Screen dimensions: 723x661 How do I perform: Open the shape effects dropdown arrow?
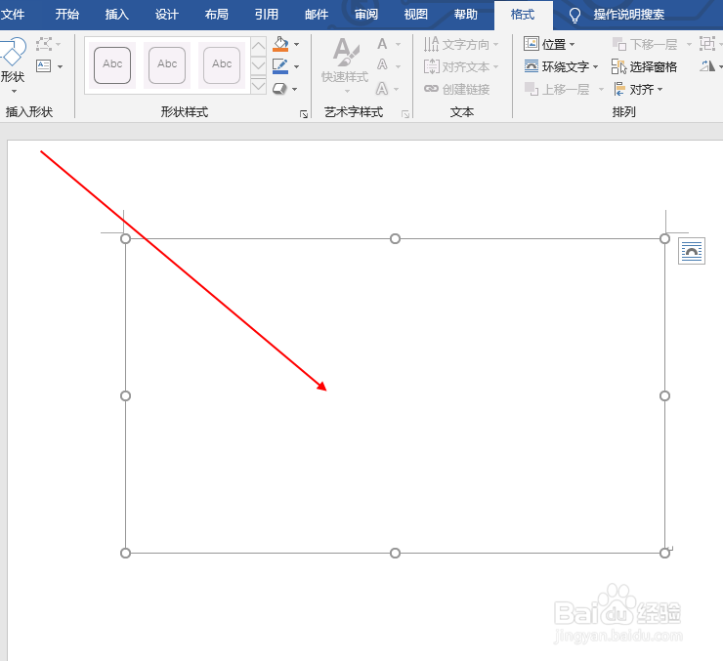point(295,89)
